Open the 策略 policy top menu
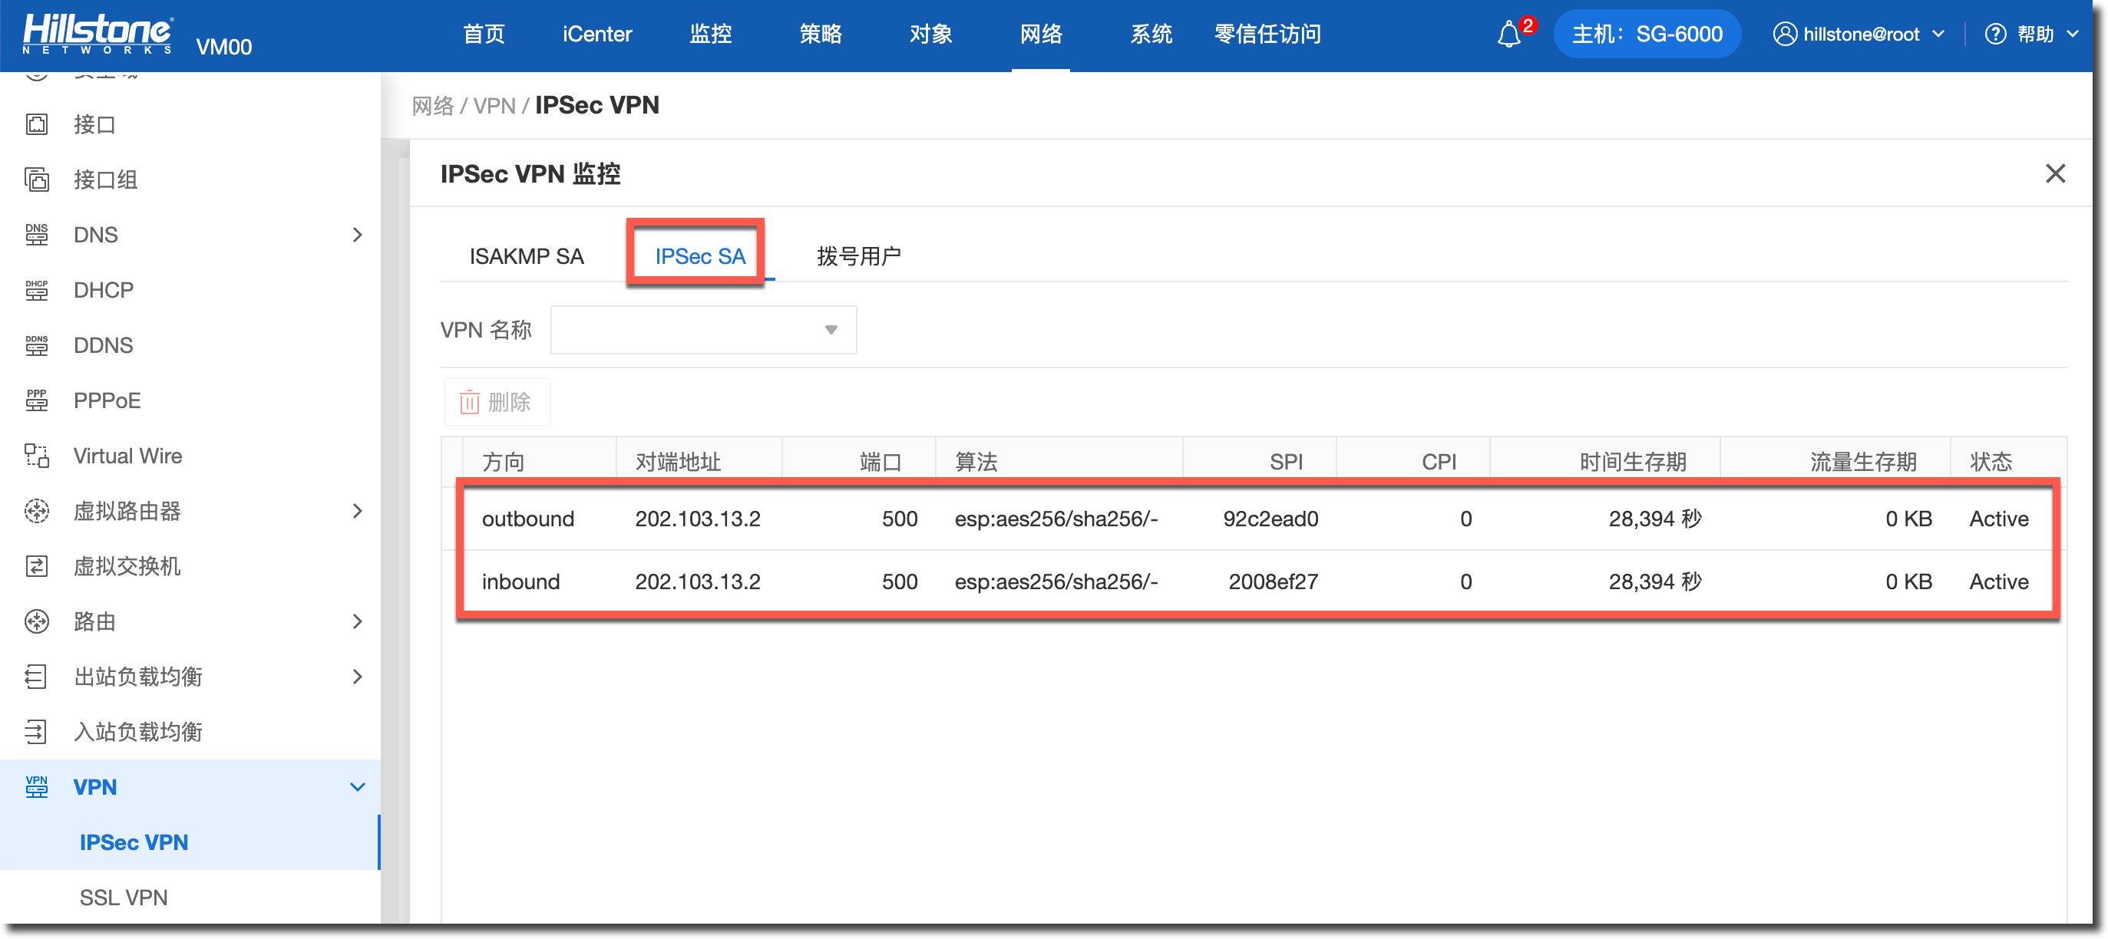 pyautogui.click(x=820, y=35)
